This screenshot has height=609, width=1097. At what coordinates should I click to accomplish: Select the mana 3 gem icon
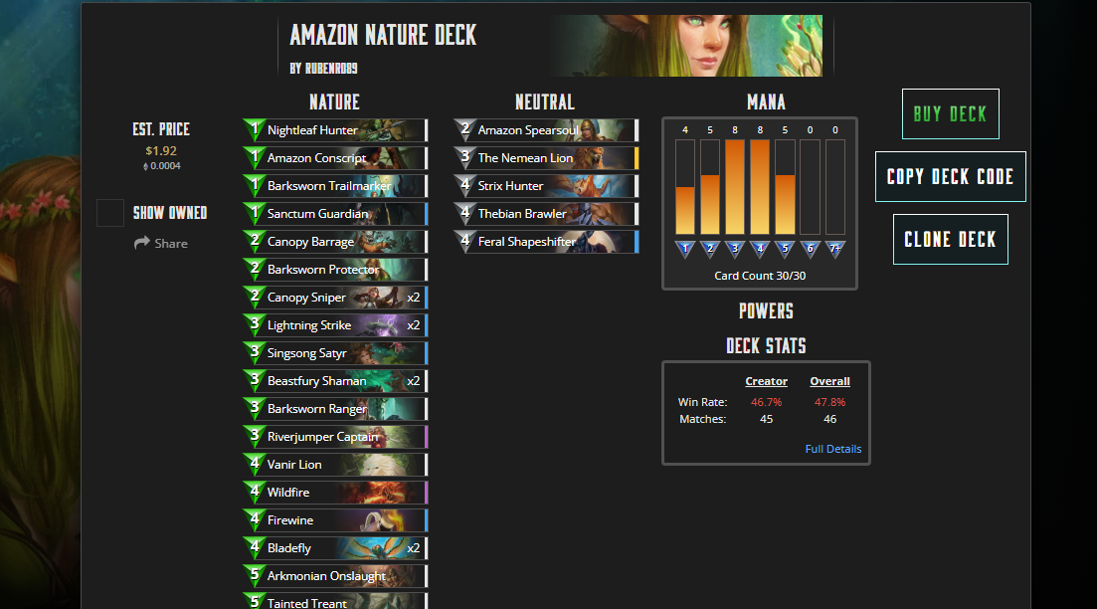(735, 249)
